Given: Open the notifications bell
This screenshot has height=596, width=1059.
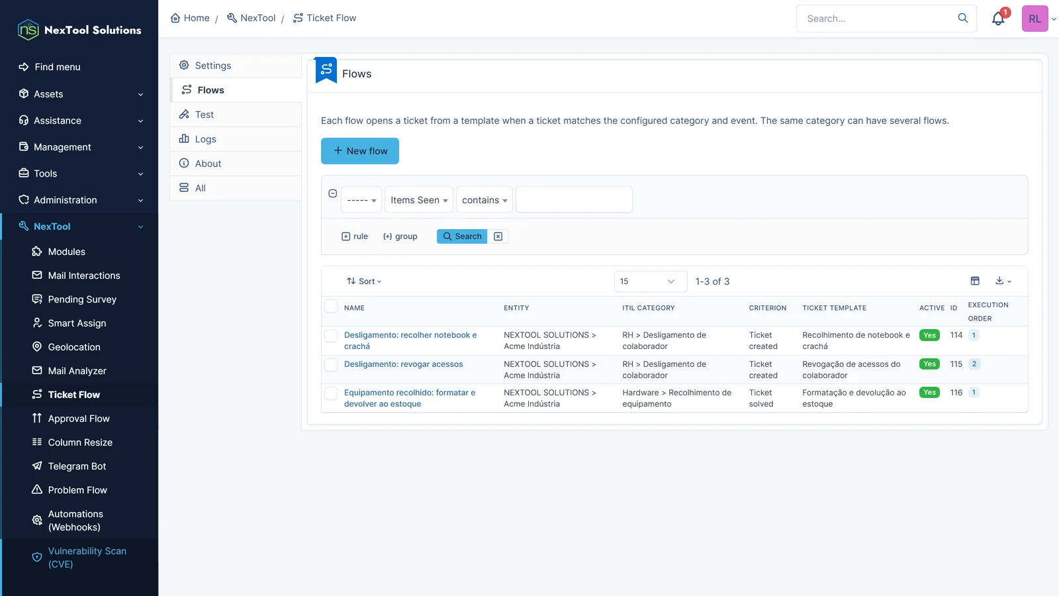Looking at the screenshot, I should point(998,19).
